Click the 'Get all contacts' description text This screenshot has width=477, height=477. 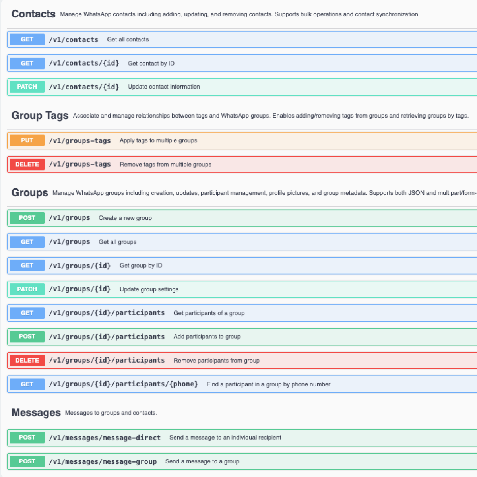pyautogui.click(x=128, y=39)
